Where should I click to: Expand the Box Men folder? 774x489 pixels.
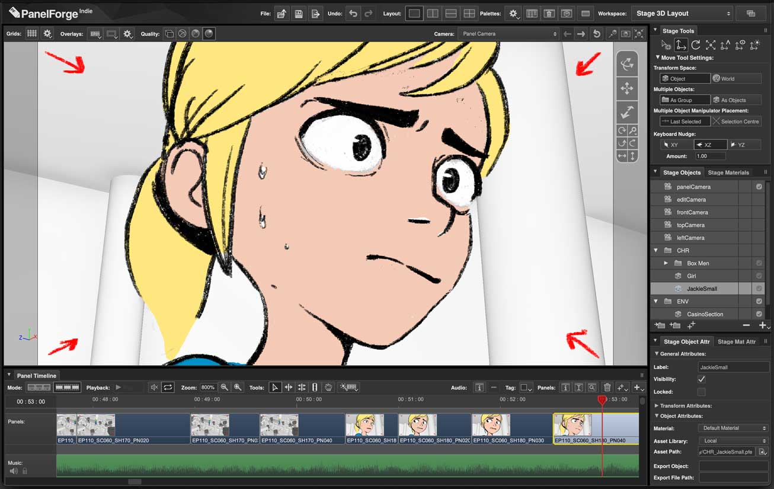666,263
